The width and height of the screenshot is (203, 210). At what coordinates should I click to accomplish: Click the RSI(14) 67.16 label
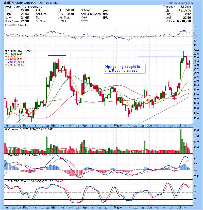pos(18,25)
